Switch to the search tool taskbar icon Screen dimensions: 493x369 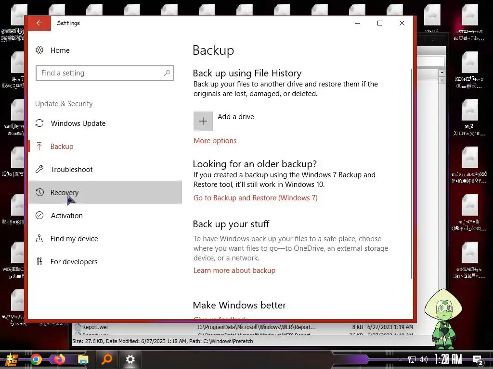(107, 359)
